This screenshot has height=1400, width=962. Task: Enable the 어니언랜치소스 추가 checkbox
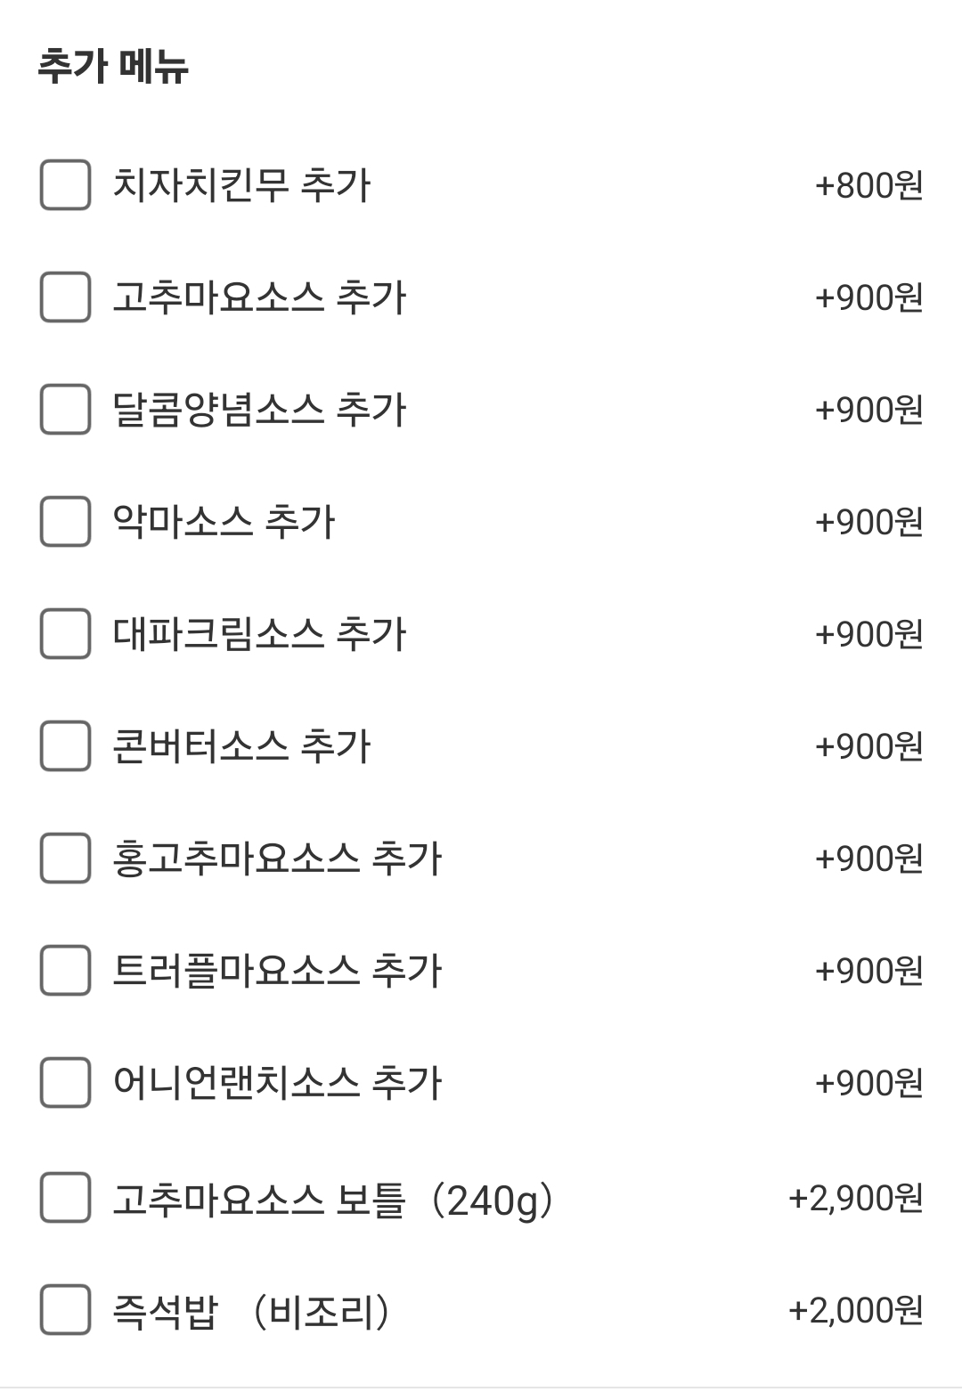point(65,1083)
